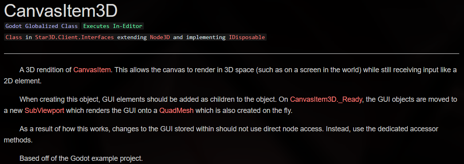464x164 pixels.
Task: Follow the QuadMesh reference link
Action: pyautogui.click(x=176, y=111)
